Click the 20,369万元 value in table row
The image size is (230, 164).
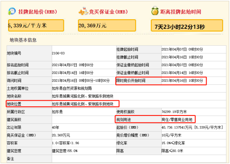click(x=61, y=135)
